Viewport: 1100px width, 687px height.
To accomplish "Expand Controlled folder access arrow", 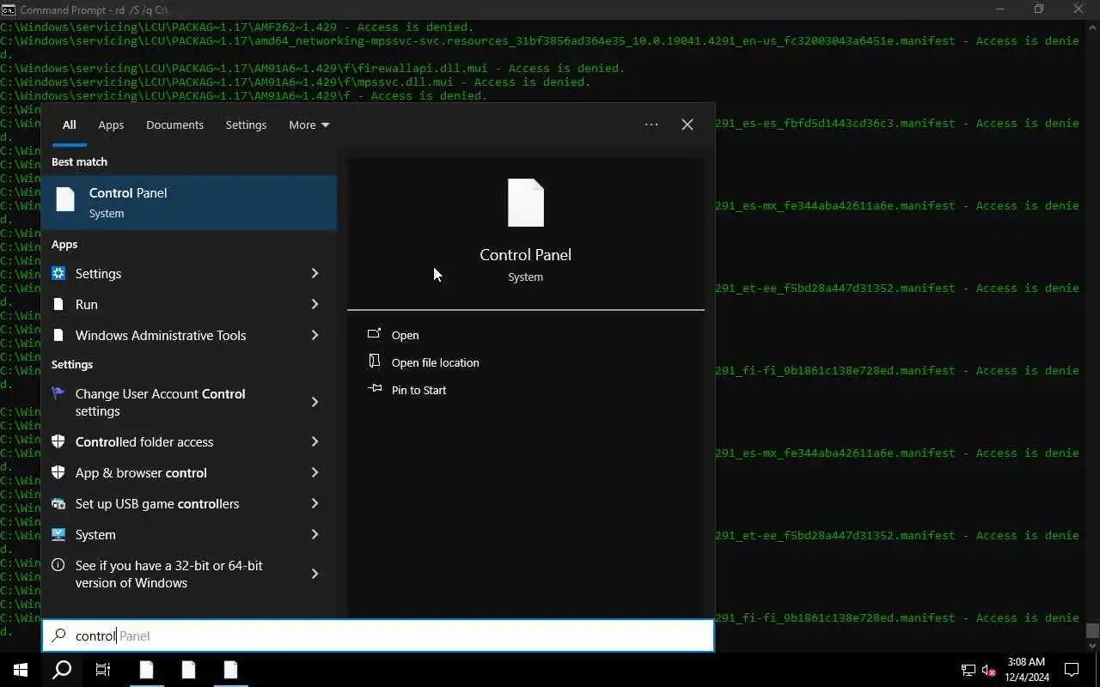I will [x=315, y=441].
